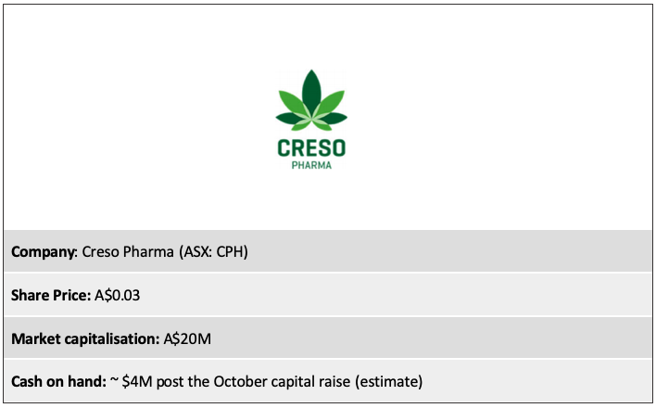This screenshot has height=408, width=656.
Task: Click the dark green top leaflet of the logo
Action: pyautogui.click(x=311, y=91)
